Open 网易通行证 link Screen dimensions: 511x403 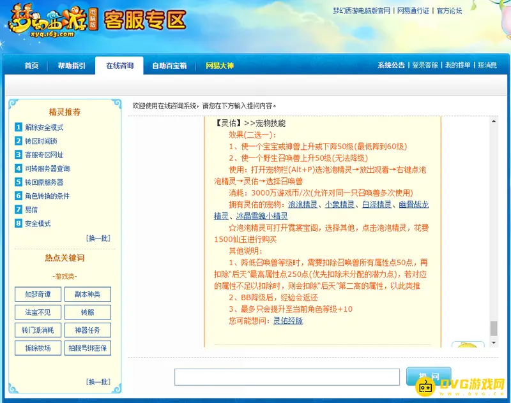tap(413, 11)
